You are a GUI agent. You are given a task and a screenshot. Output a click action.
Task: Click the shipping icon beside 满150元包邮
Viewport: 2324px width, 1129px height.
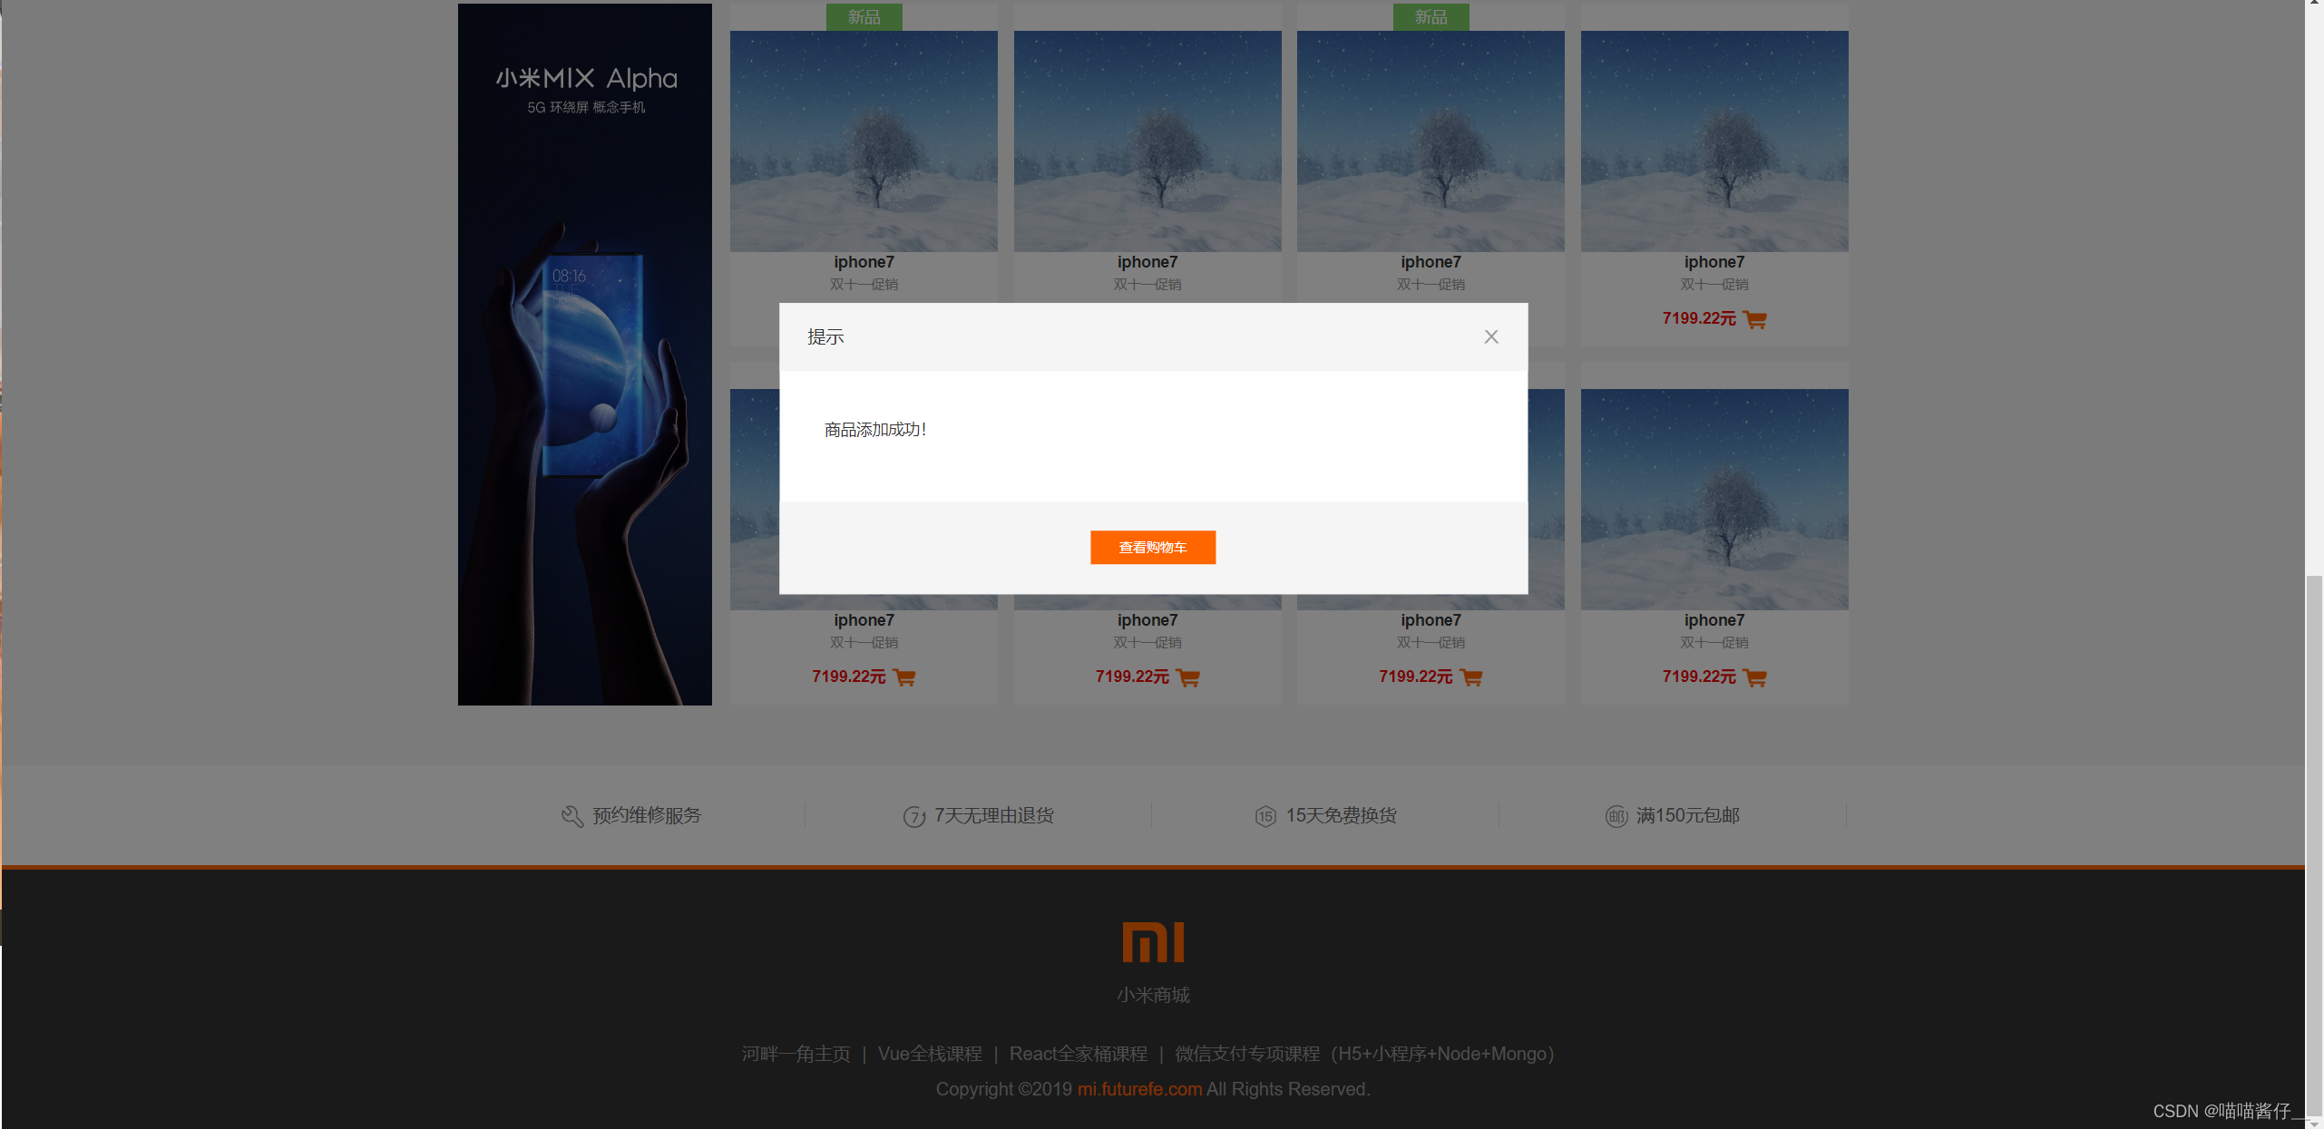tap(1616, 815)
